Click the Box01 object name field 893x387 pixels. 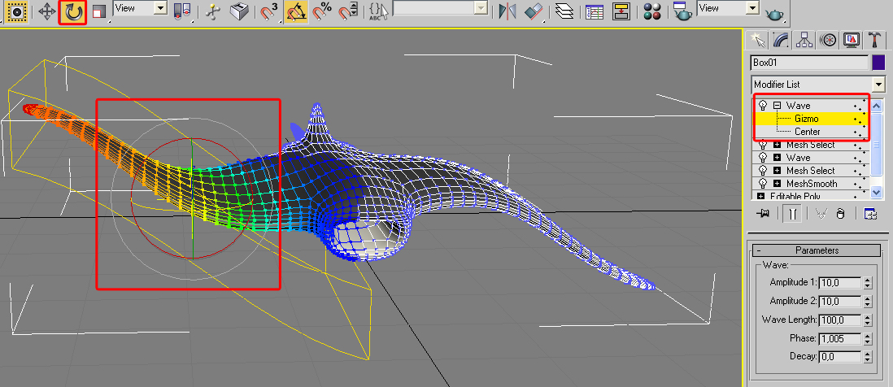(809, 63)
